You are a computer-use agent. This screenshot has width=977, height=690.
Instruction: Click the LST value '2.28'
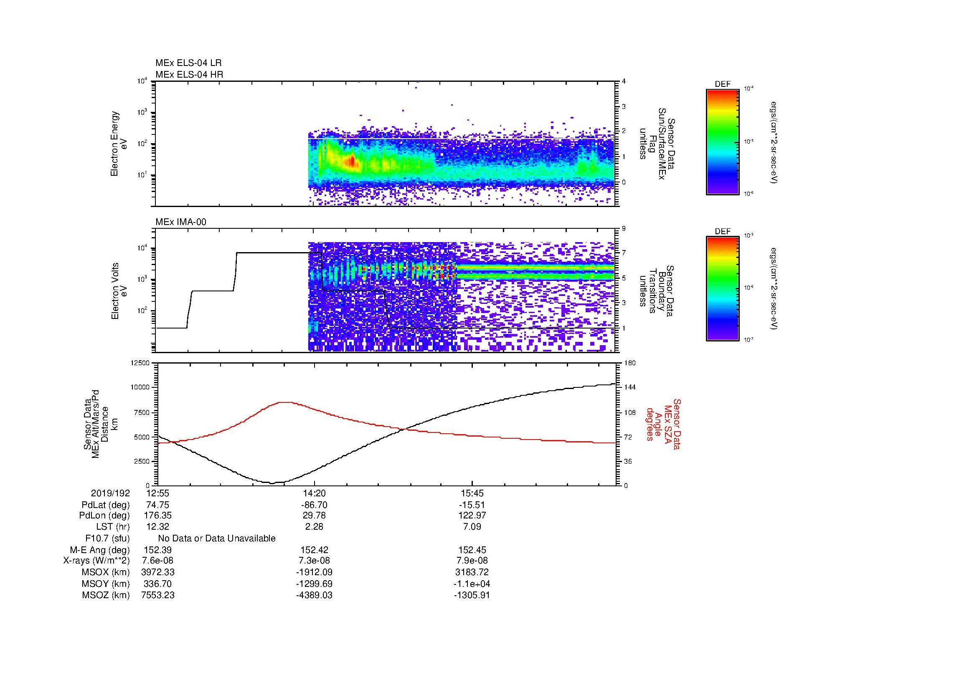click(314, 527)
